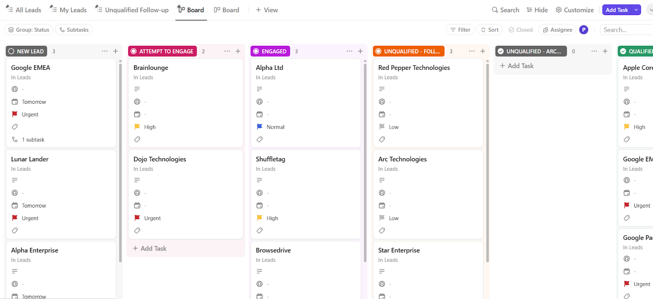Click the Filter button

point(460,30)
